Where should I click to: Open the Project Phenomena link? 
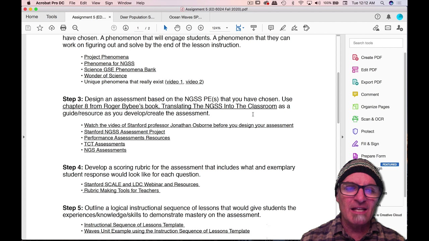tap(106, 57)
